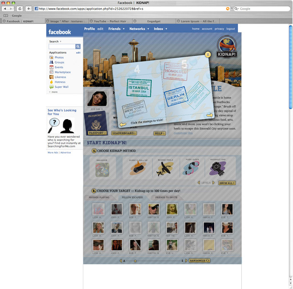
Task: Expand the Networks dropdown arrow
Action: [x=148, y=29]
